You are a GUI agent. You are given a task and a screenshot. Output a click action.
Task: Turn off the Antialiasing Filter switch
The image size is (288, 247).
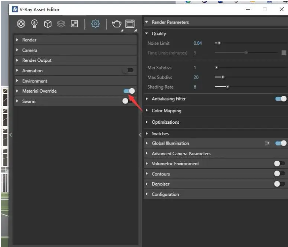[x=281, y=99]
